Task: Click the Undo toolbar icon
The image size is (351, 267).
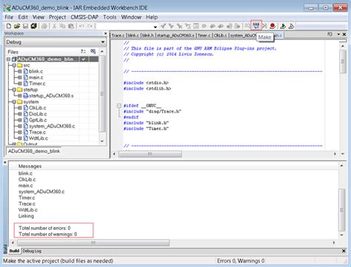Action: [81, 26]
